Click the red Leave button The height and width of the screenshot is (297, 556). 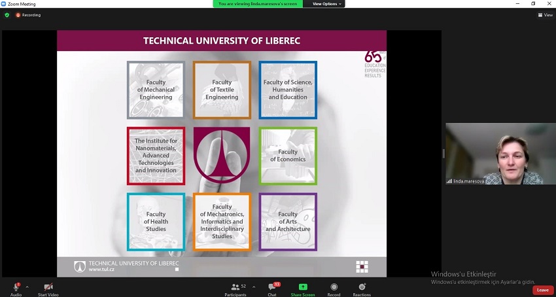(x=542, y=290)
